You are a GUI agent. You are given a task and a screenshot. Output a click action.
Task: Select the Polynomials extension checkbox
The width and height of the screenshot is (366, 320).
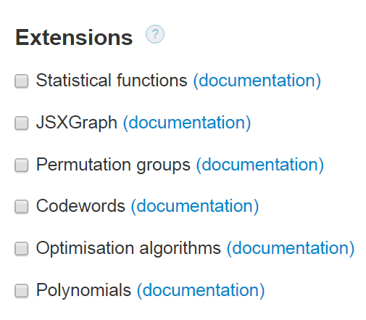(x=22, y=290)
